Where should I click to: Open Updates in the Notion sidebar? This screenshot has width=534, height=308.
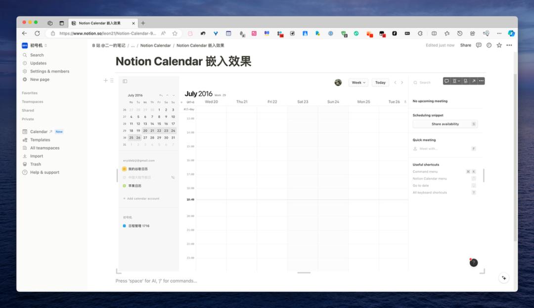tap(38, 63)
